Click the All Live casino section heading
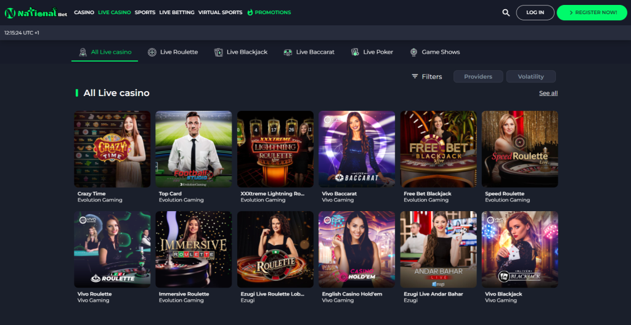Viewport: 631px width, 325px height. tap(116, 94)
